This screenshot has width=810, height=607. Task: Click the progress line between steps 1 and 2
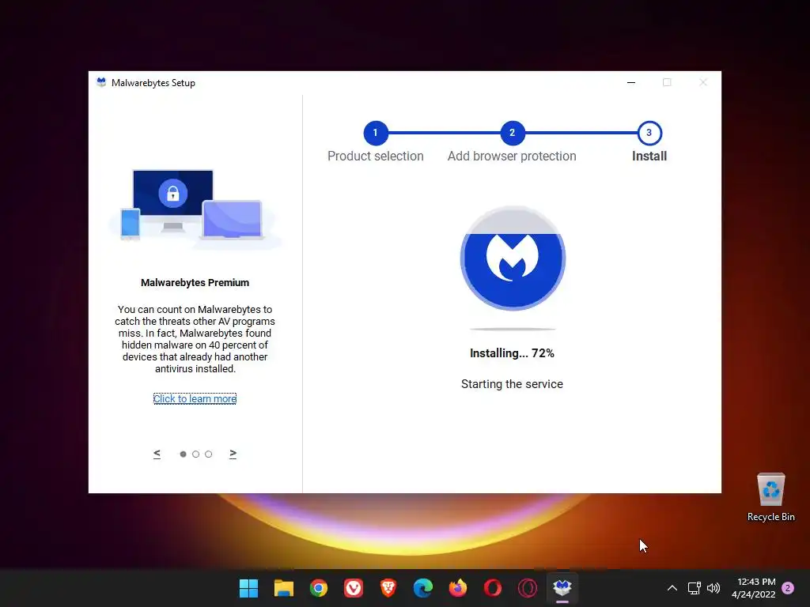tap(444, 133)
